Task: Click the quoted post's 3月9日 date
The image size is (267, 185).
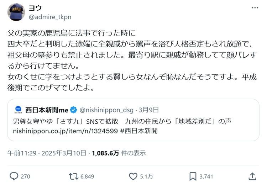Action: (x=149, y=110)
